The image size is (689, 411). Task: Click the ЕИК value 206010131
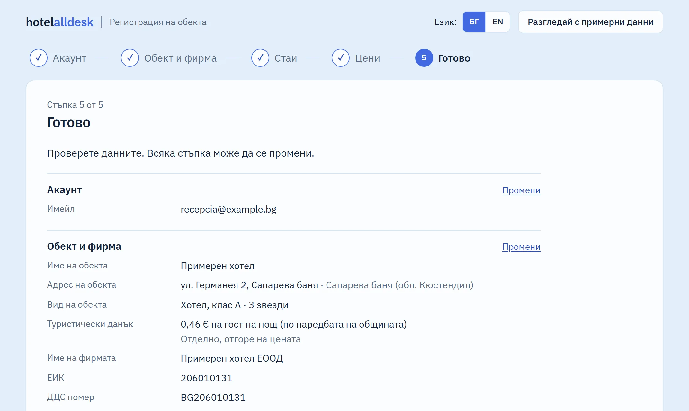click(207, 378)
